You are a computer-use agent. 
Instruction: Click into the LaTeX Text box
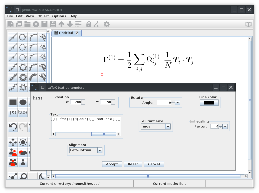(86, 124)
